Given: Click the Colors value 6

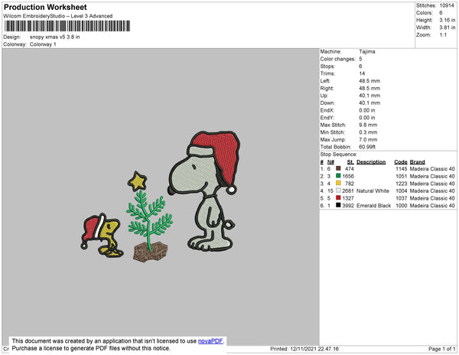Looking at the screenshot, I should point(441,13).
